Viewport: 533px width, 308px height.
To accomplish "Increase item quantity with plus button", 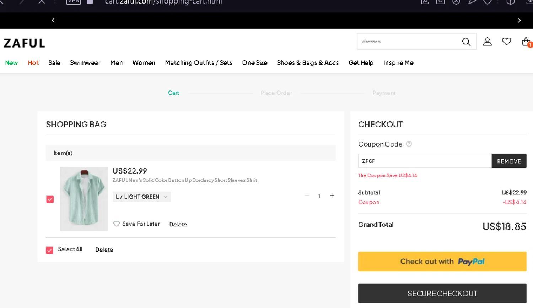I will 332,196.
